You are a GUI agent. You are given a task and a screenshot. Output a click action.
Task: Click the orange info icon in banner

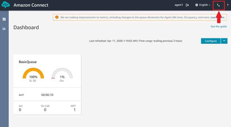(57, 17)
